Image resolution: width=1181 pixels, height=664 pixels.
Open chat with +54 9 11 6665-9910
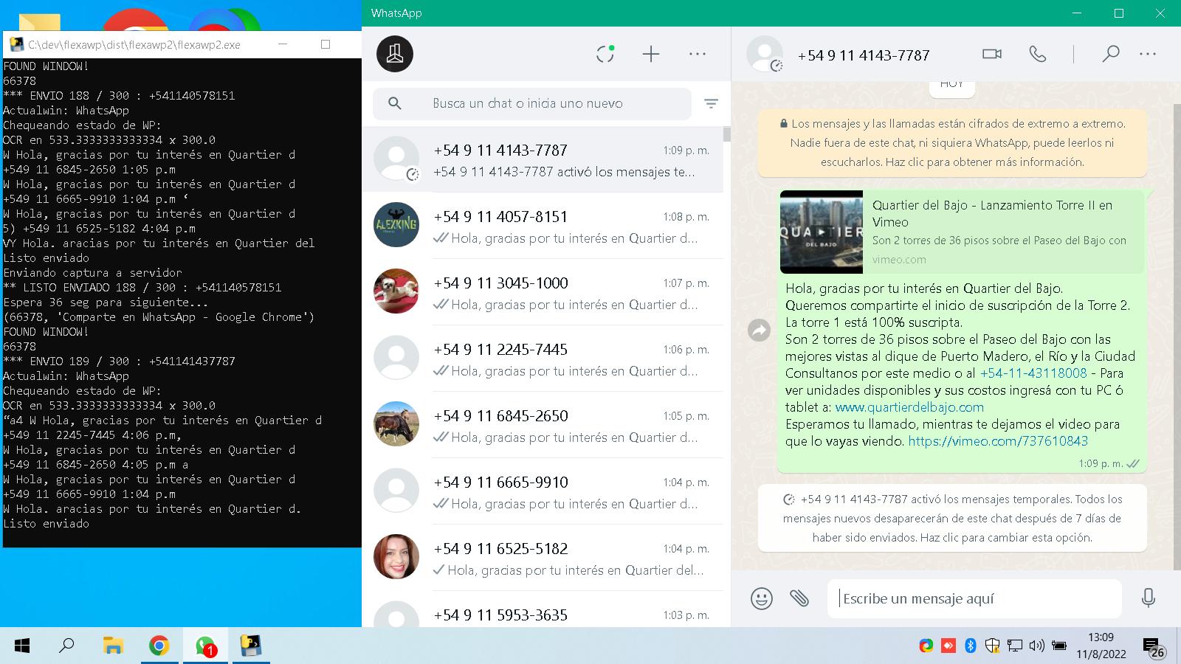[543, 491]
